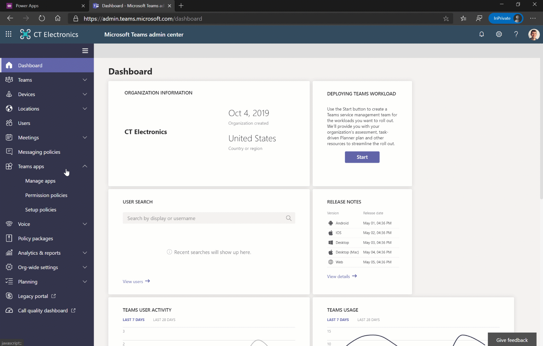Click the Org-wide settings gear icon
This screenshot has height=346, width=543.
coord(9,267)
